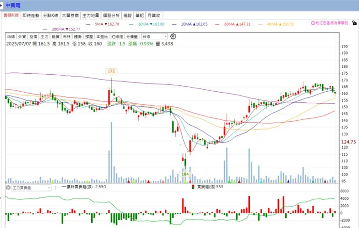This screenshot has height=228, width=359.
Task: Click the 中興電 stock name title
Action: (13, 5)
